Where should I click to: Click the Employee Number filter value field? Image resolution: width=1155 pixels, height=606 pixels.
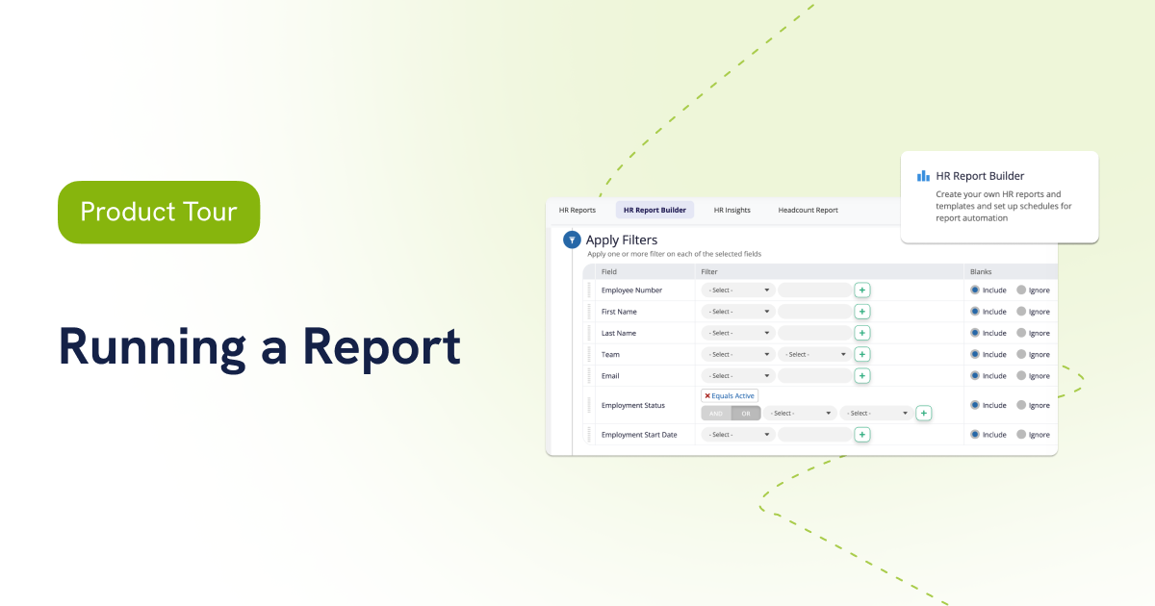[815, 290]
